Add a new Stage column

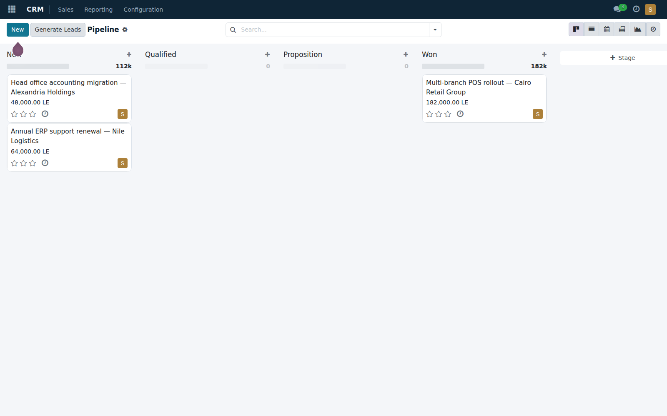[x=622, y=58]
